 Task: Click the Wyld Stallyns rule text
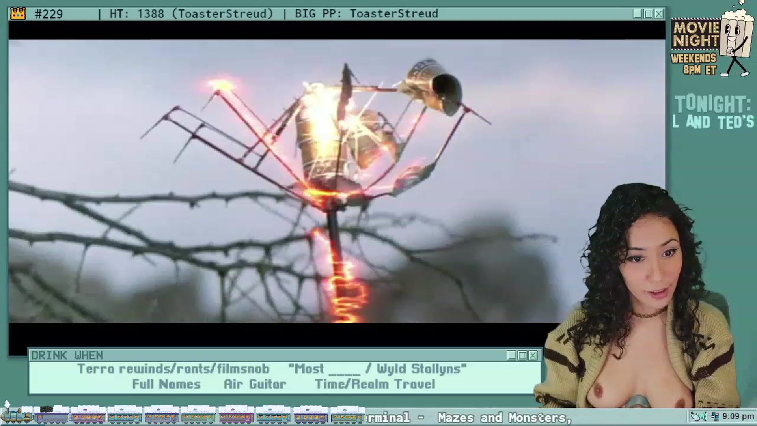tap(421, 369)
